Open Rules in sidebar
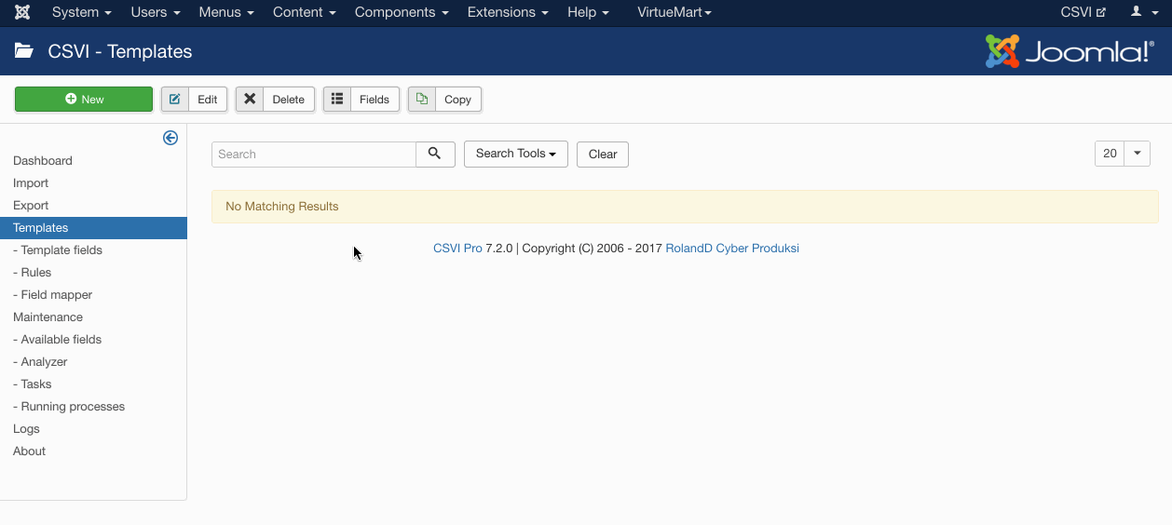1172x525 pixels. pos(33,273)
